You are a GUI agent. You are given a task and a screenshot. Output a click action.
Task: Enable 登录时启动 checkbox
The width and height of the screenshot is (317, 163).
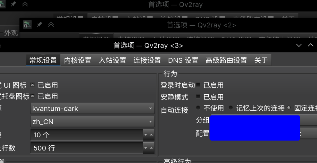[198, 85]
